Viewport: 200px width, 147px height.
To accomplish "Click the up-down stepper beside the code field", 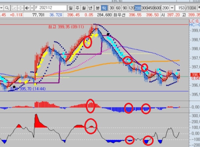I will click(x=20, y=8).
